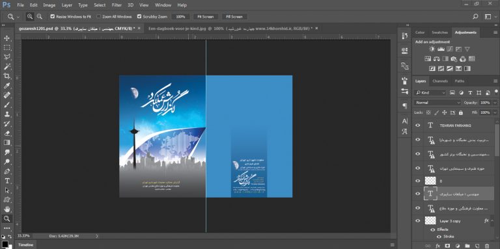Select the Rectangular Marquee tool
The height and width of the screenshot is (249, 500).
pos(7,47)
